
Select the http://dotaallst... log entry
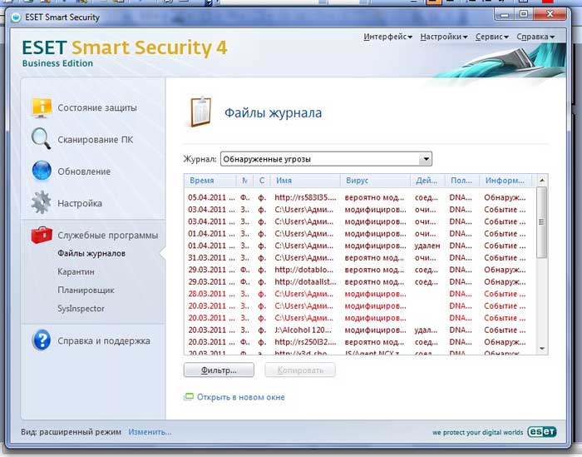(360, 281)
